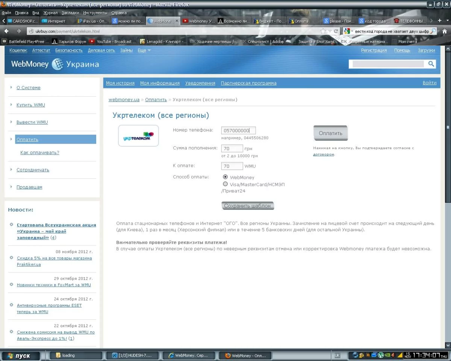Switch to the Webmoney YouTube tab
This screenshot has width=451, height=361.
(198, 21)
